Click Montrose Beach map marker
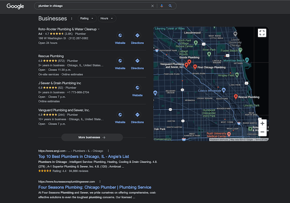Viewport: 290px width, 203px height. click(247, 60)
